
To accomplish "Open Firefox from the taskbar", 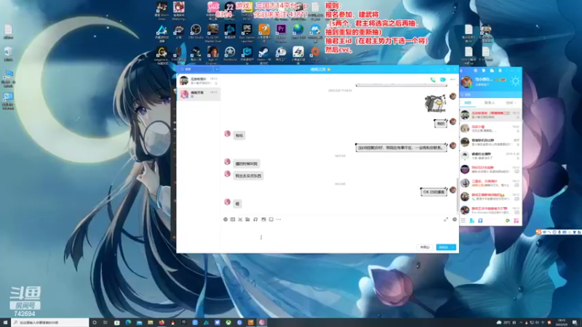I will coord(162,323).
